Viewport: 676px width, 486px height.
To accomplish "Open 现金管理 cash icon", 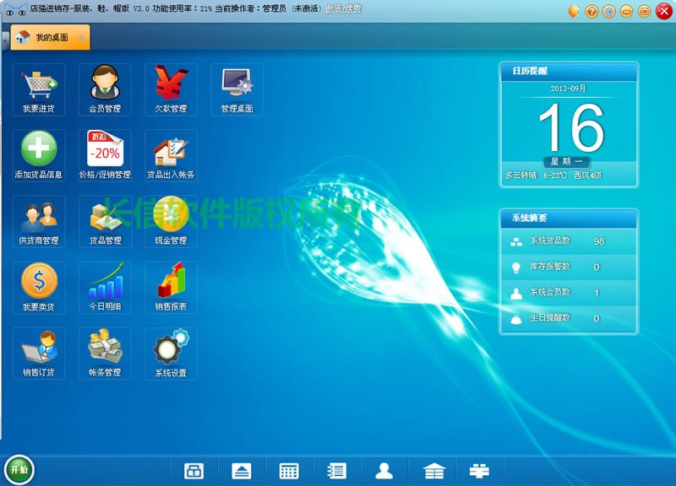I will point(171,221).
